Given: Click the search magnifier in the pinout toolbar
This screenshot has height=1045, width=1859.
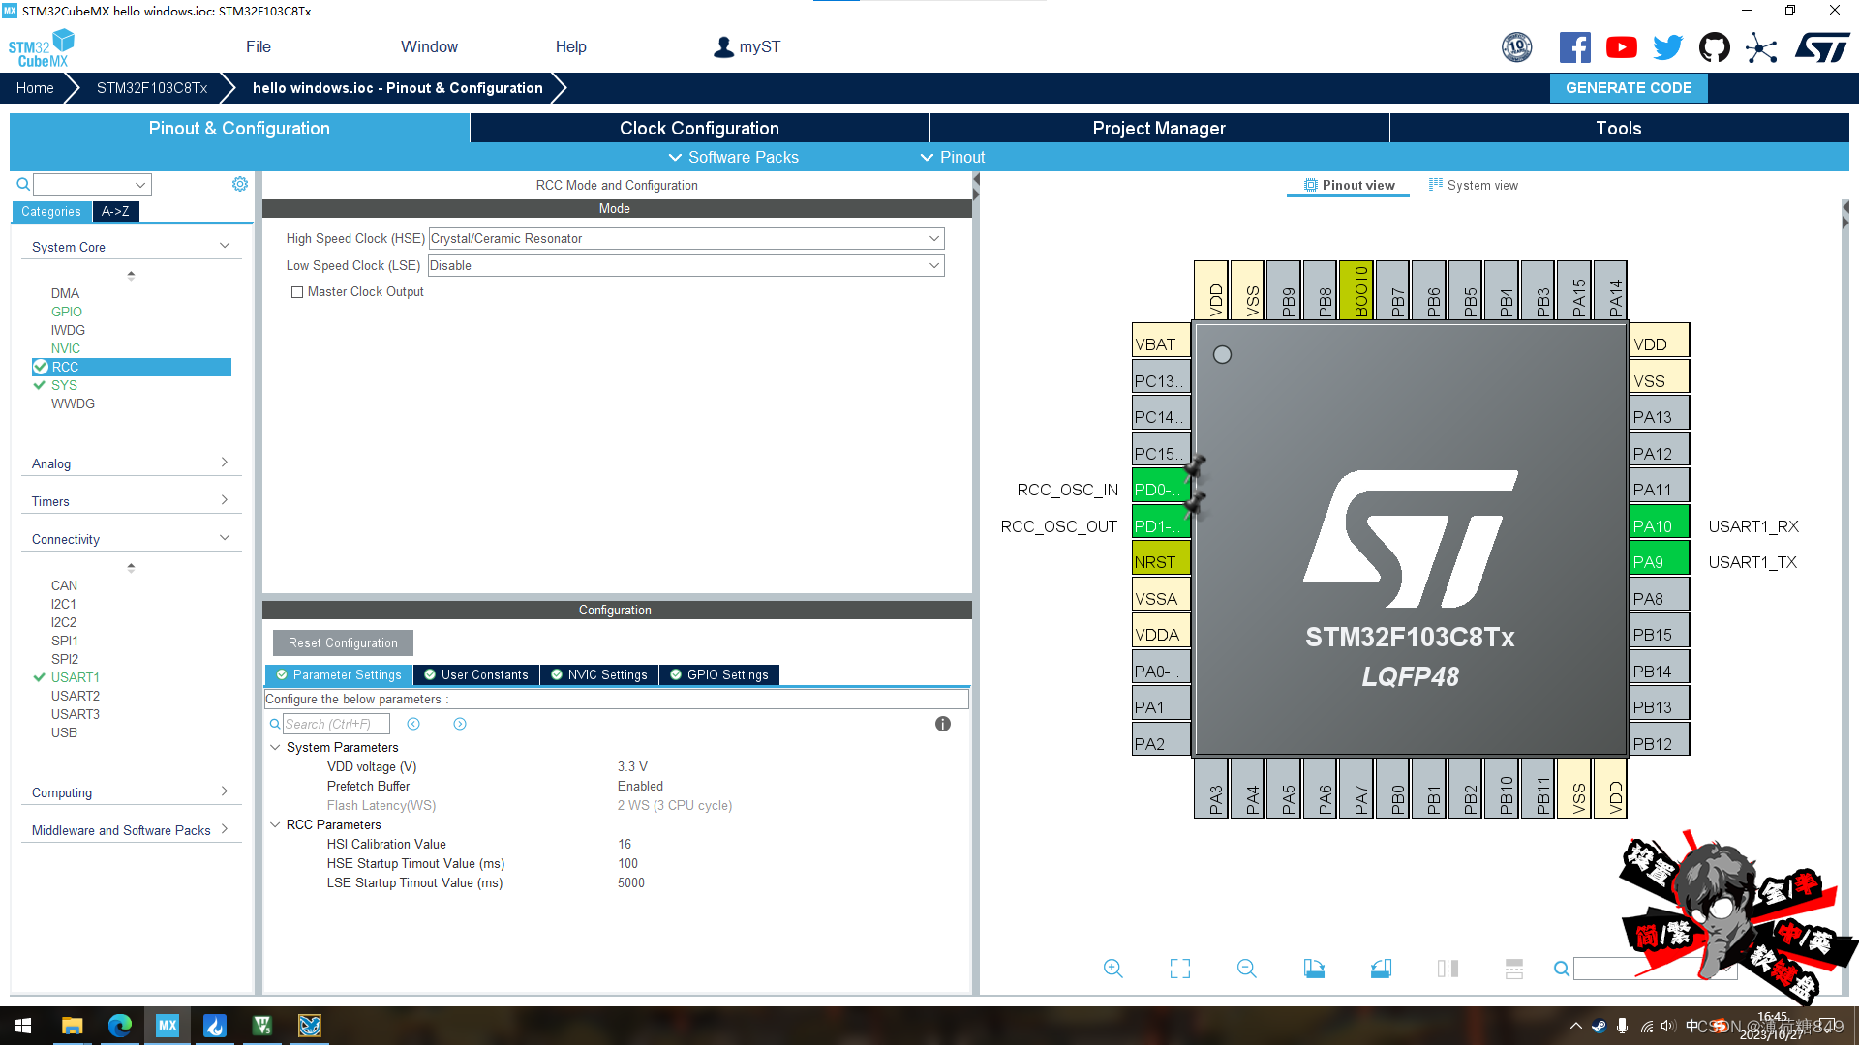Looking at the screenshot, I should 1561,968.
